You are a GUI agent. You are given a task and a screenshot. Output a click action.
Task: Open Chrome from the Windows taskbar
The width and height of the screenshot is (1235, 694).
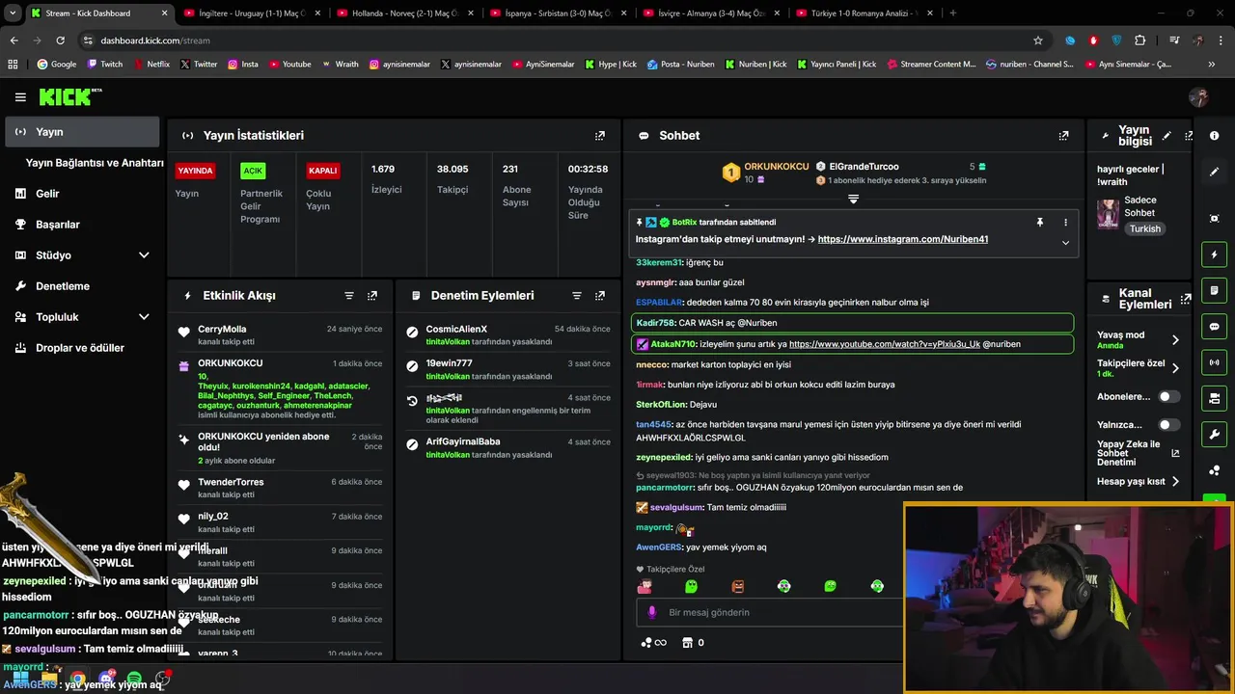point(76,680)
